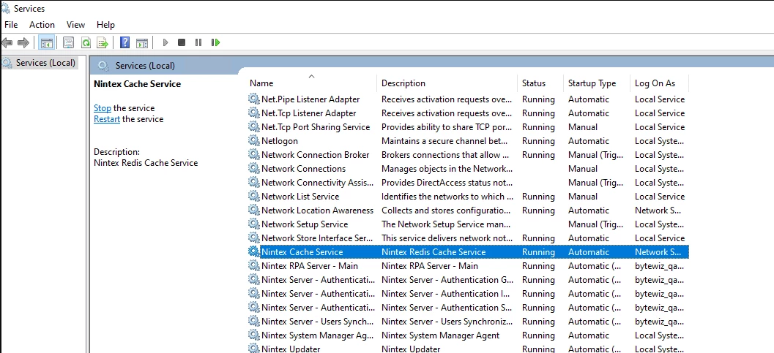Select the Network Connections service name
Screen dimensions: 774x353
click(303, 168)
